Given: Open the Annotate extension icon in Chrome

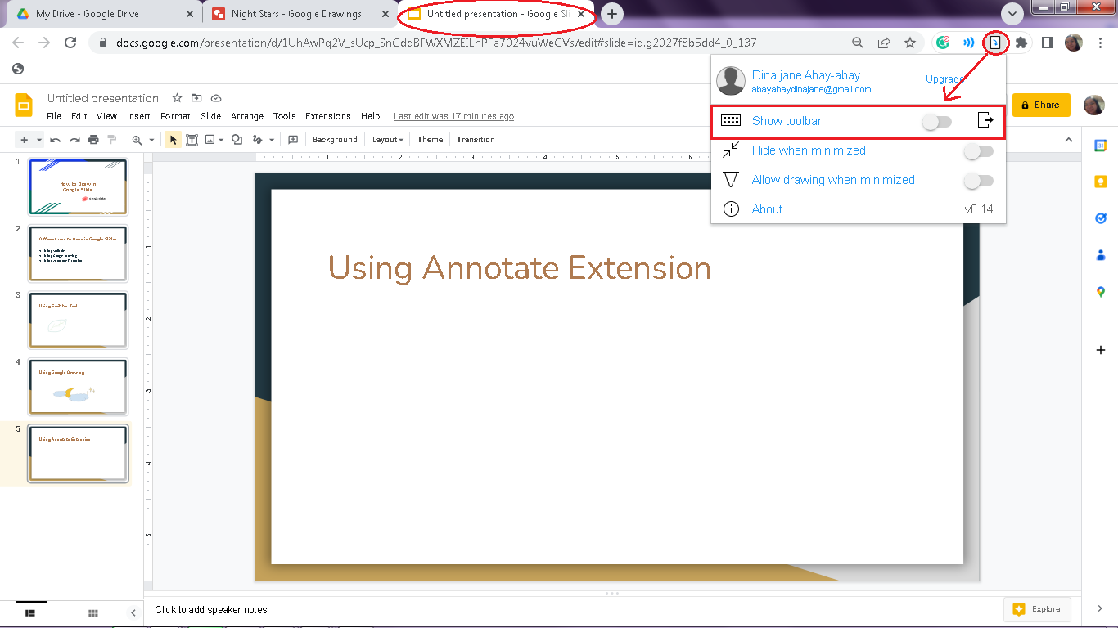Looking at the screenshot, I should 995,43.
